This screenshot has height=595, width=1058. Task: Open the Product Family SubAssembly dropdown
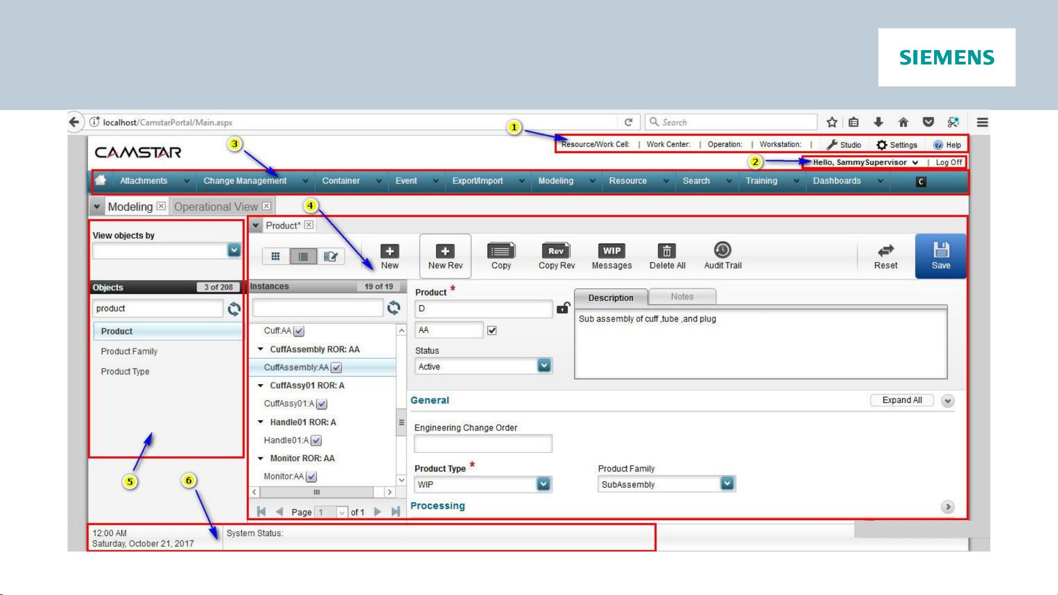[x=727, y=484]
